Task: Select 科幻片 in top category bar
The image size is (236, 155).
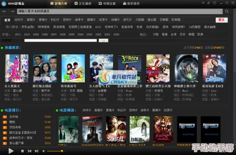Action: click(55, 20)
